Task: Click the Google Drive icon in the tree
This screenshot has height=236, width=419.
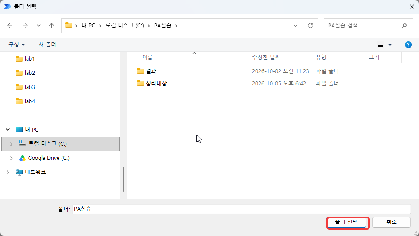Action: (23, 158)
